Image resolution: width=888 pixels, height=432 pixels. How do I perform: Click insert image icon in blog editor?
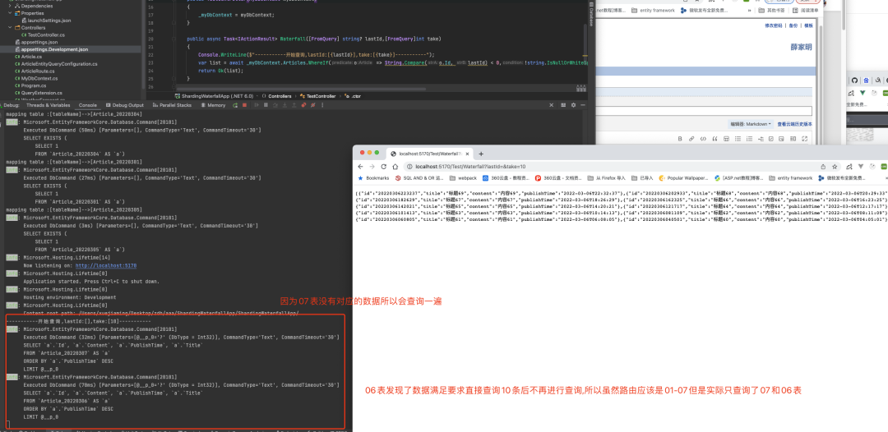pyautogui.click(x=781, y=139)
